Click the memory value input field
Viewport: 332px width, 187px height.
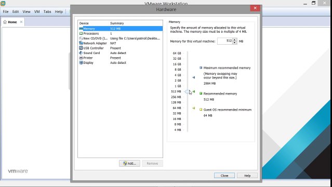tap(225, 41)
